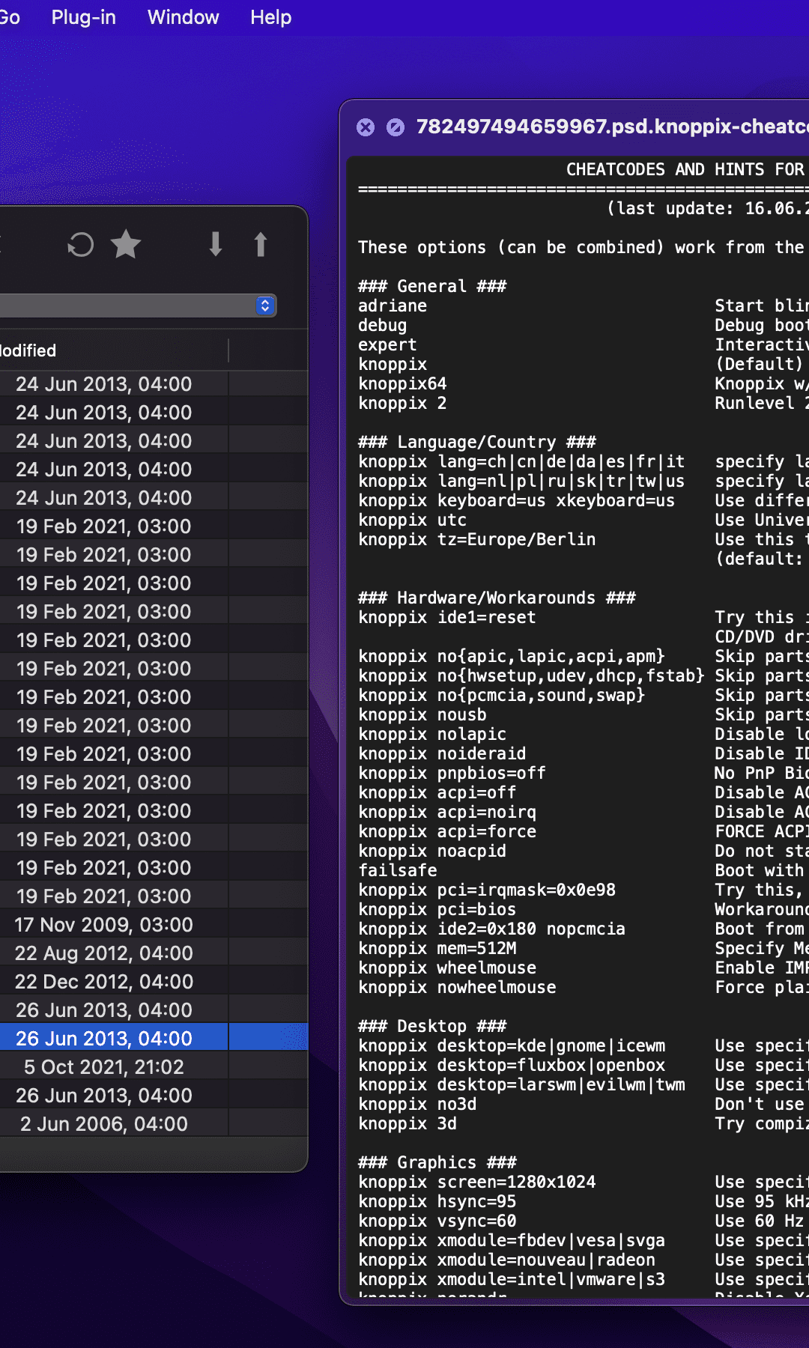The width and height of the screenshot is (809, 1348).
Task: Click 'knoppix ide1=reset' line
Action: pyautogui.click(x=447, y=617)
